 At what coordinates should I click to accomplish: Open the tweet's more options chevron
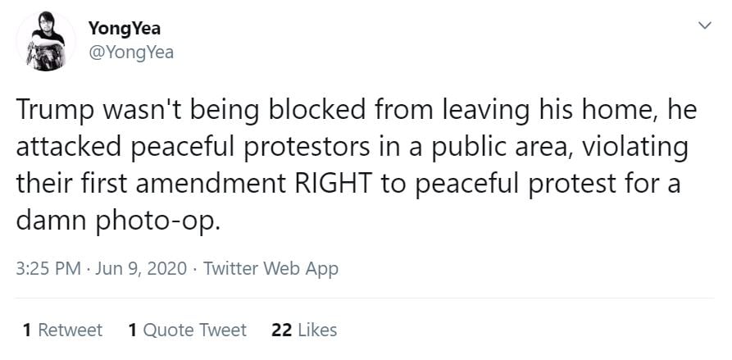(x=702, y=27)
